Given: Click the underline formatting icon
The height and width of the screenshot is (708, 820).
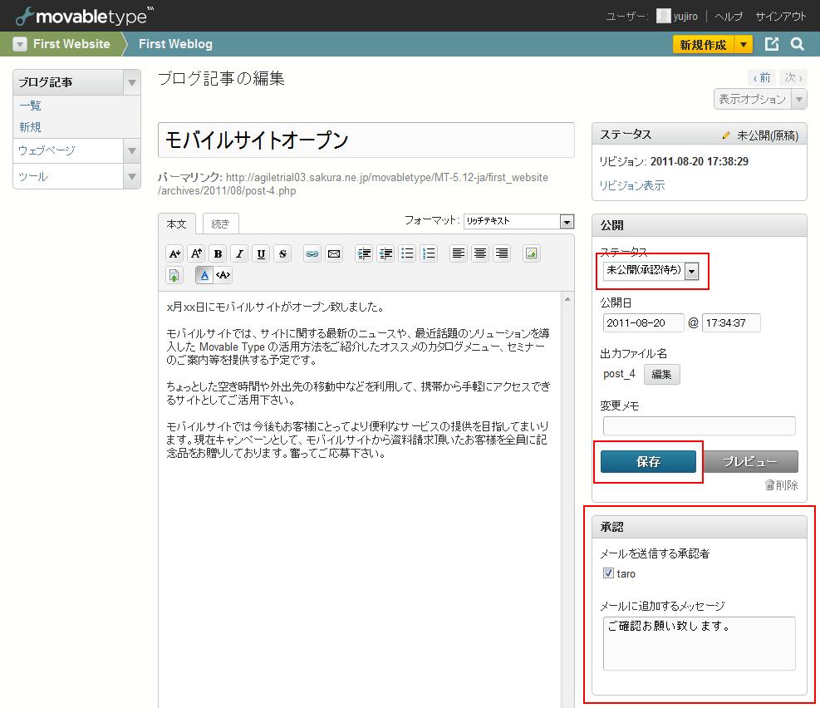Looking at the screenshot, I should 261,254.
